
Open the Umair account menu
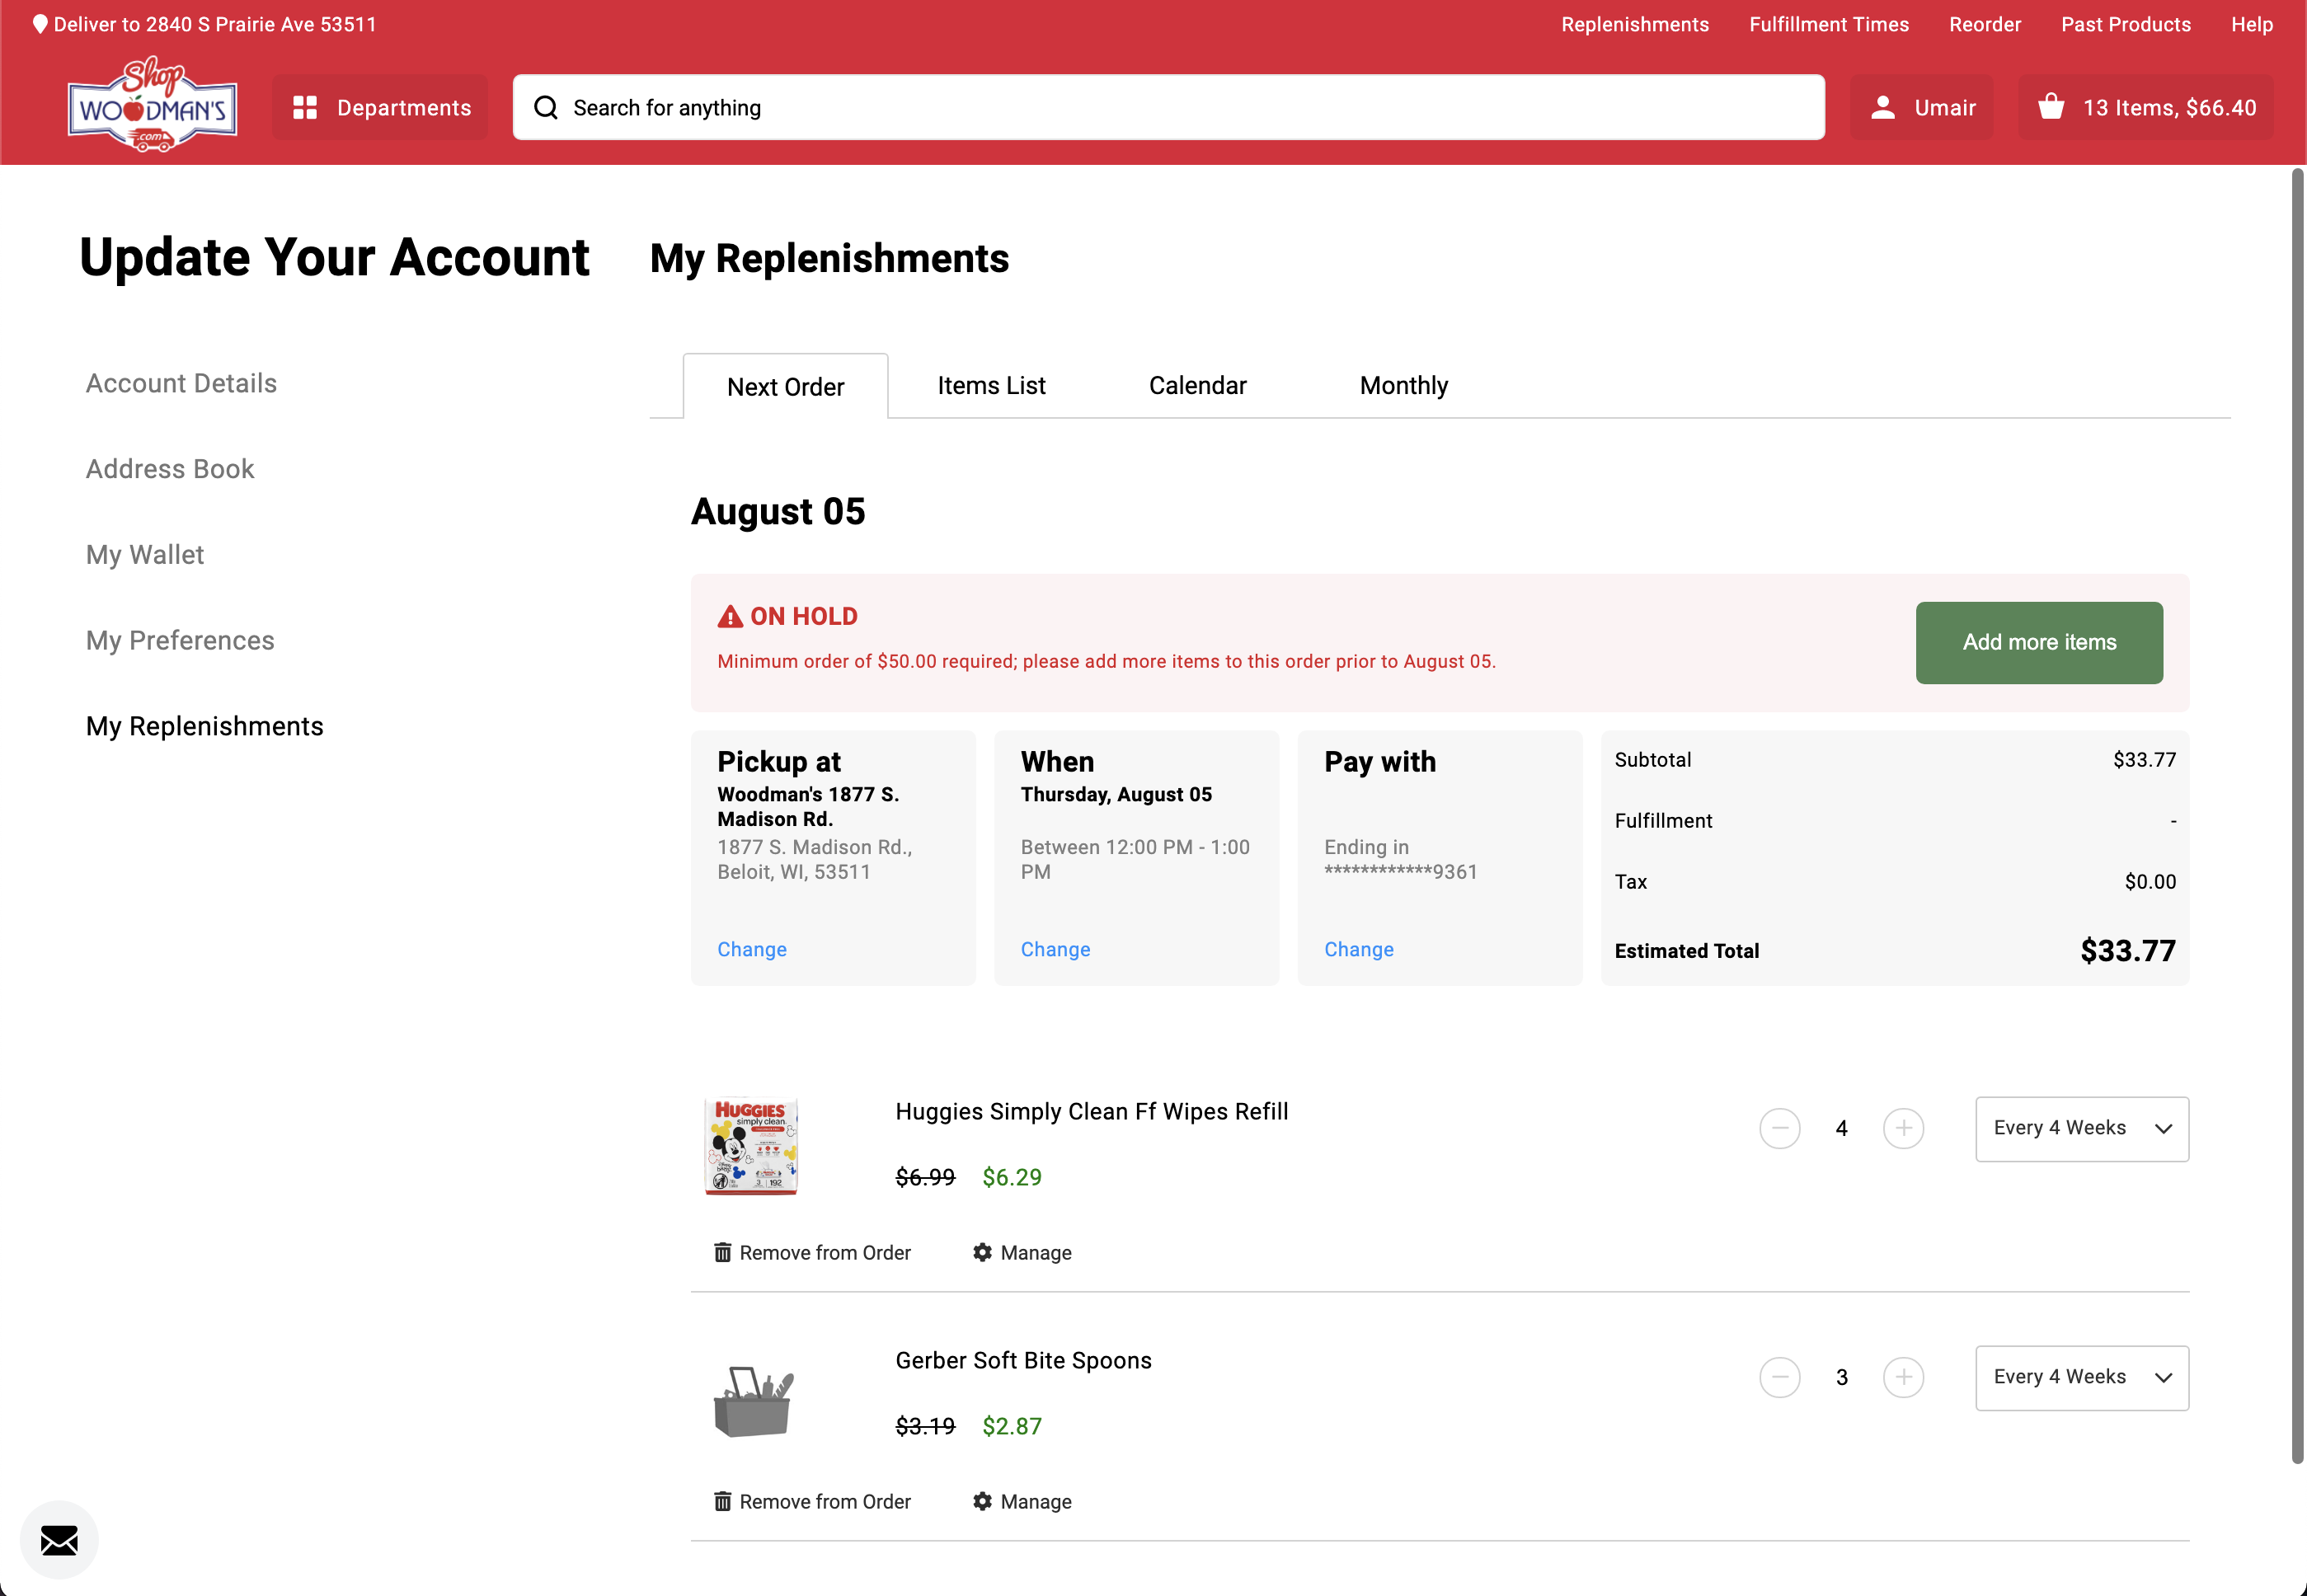point(1922,107)
